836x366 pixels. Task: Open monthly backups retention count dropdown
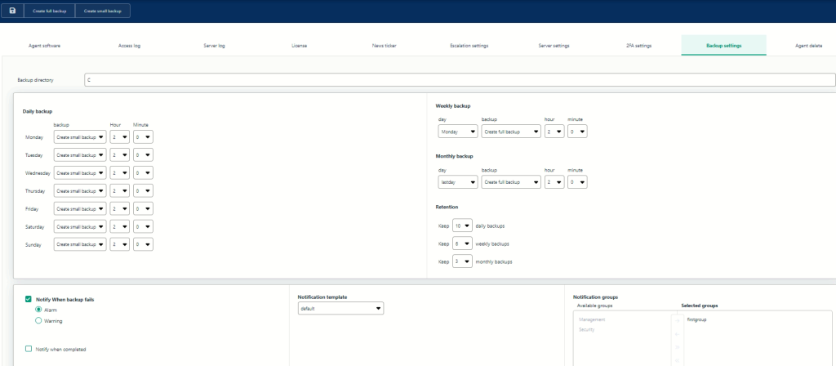(x=462, y=261)
